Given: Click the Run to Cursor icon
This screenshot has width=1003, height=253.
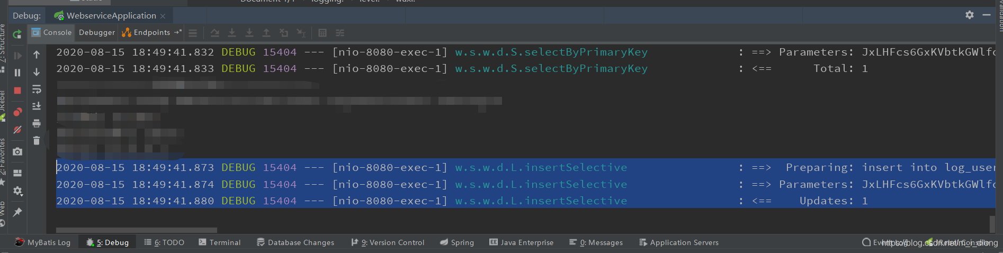Looking at the screenshot, I should (301, 33).
